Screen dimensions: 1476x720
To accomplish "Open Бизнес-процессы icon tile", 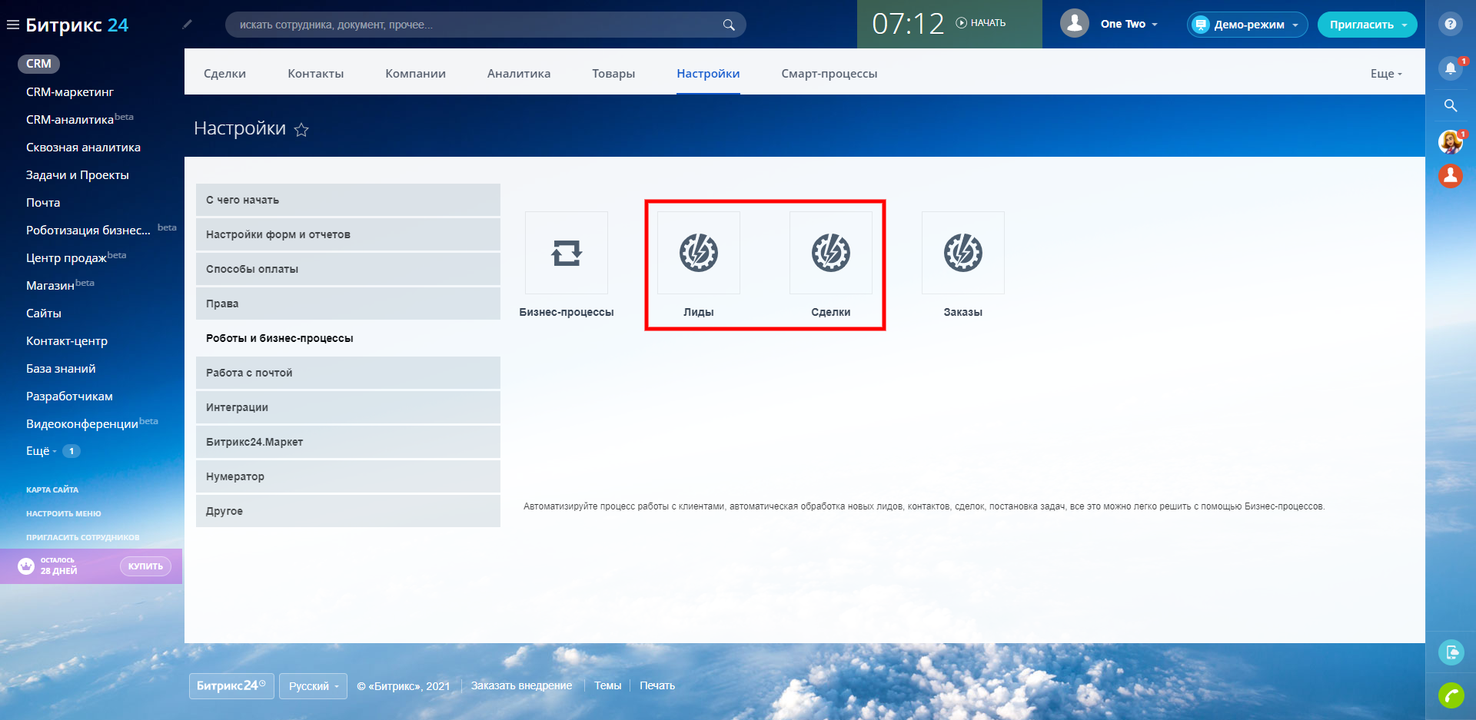I will [x=567, y=253].
